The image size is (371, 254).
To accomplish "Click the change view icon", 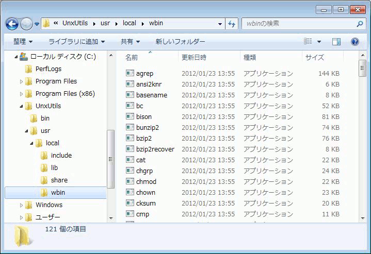I will coord(308,42).
